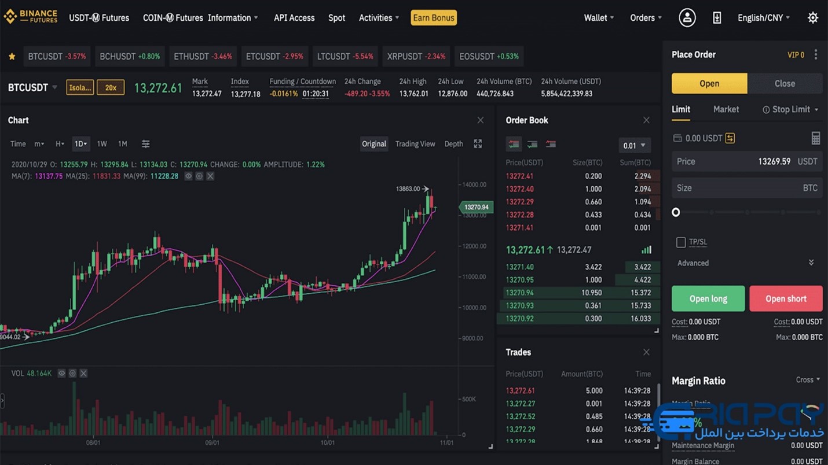Open English/CNY language selector
The image size is (828, 465).
click(x=763, y=18)
